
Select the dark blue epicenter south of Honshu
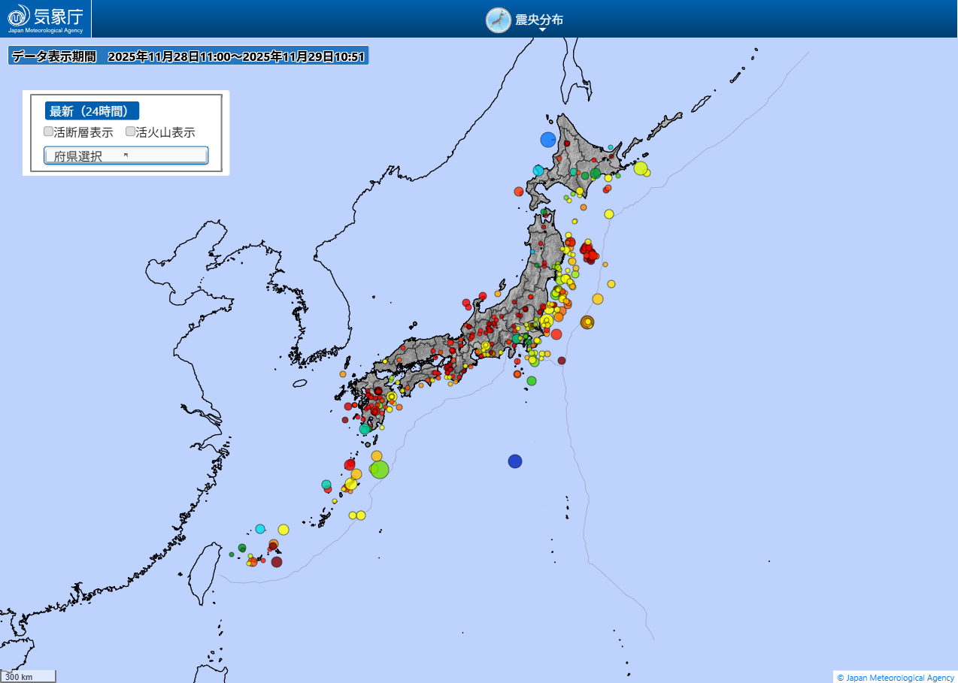pos(514,461)
